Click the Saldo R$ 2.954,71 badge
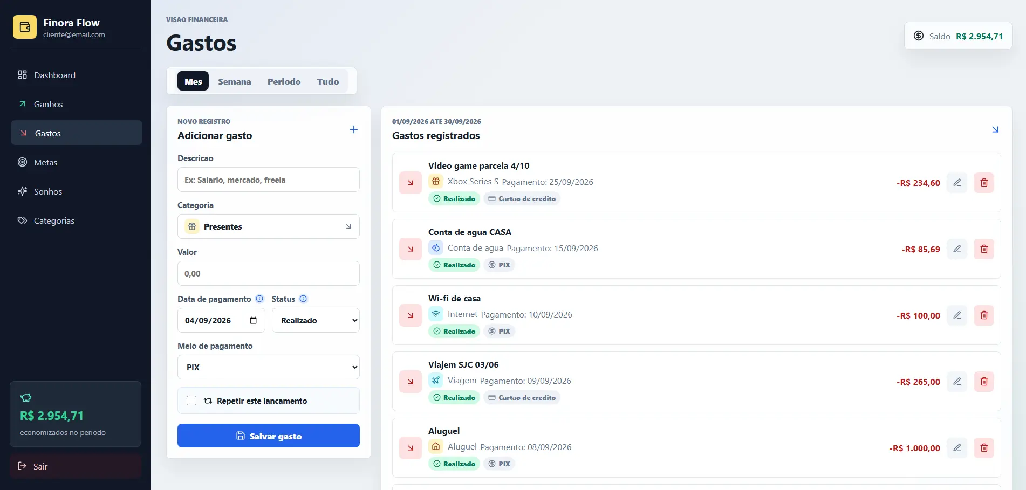Viewport: 1026px width, 490px height. pyautogui.click(x=958, y=36)
